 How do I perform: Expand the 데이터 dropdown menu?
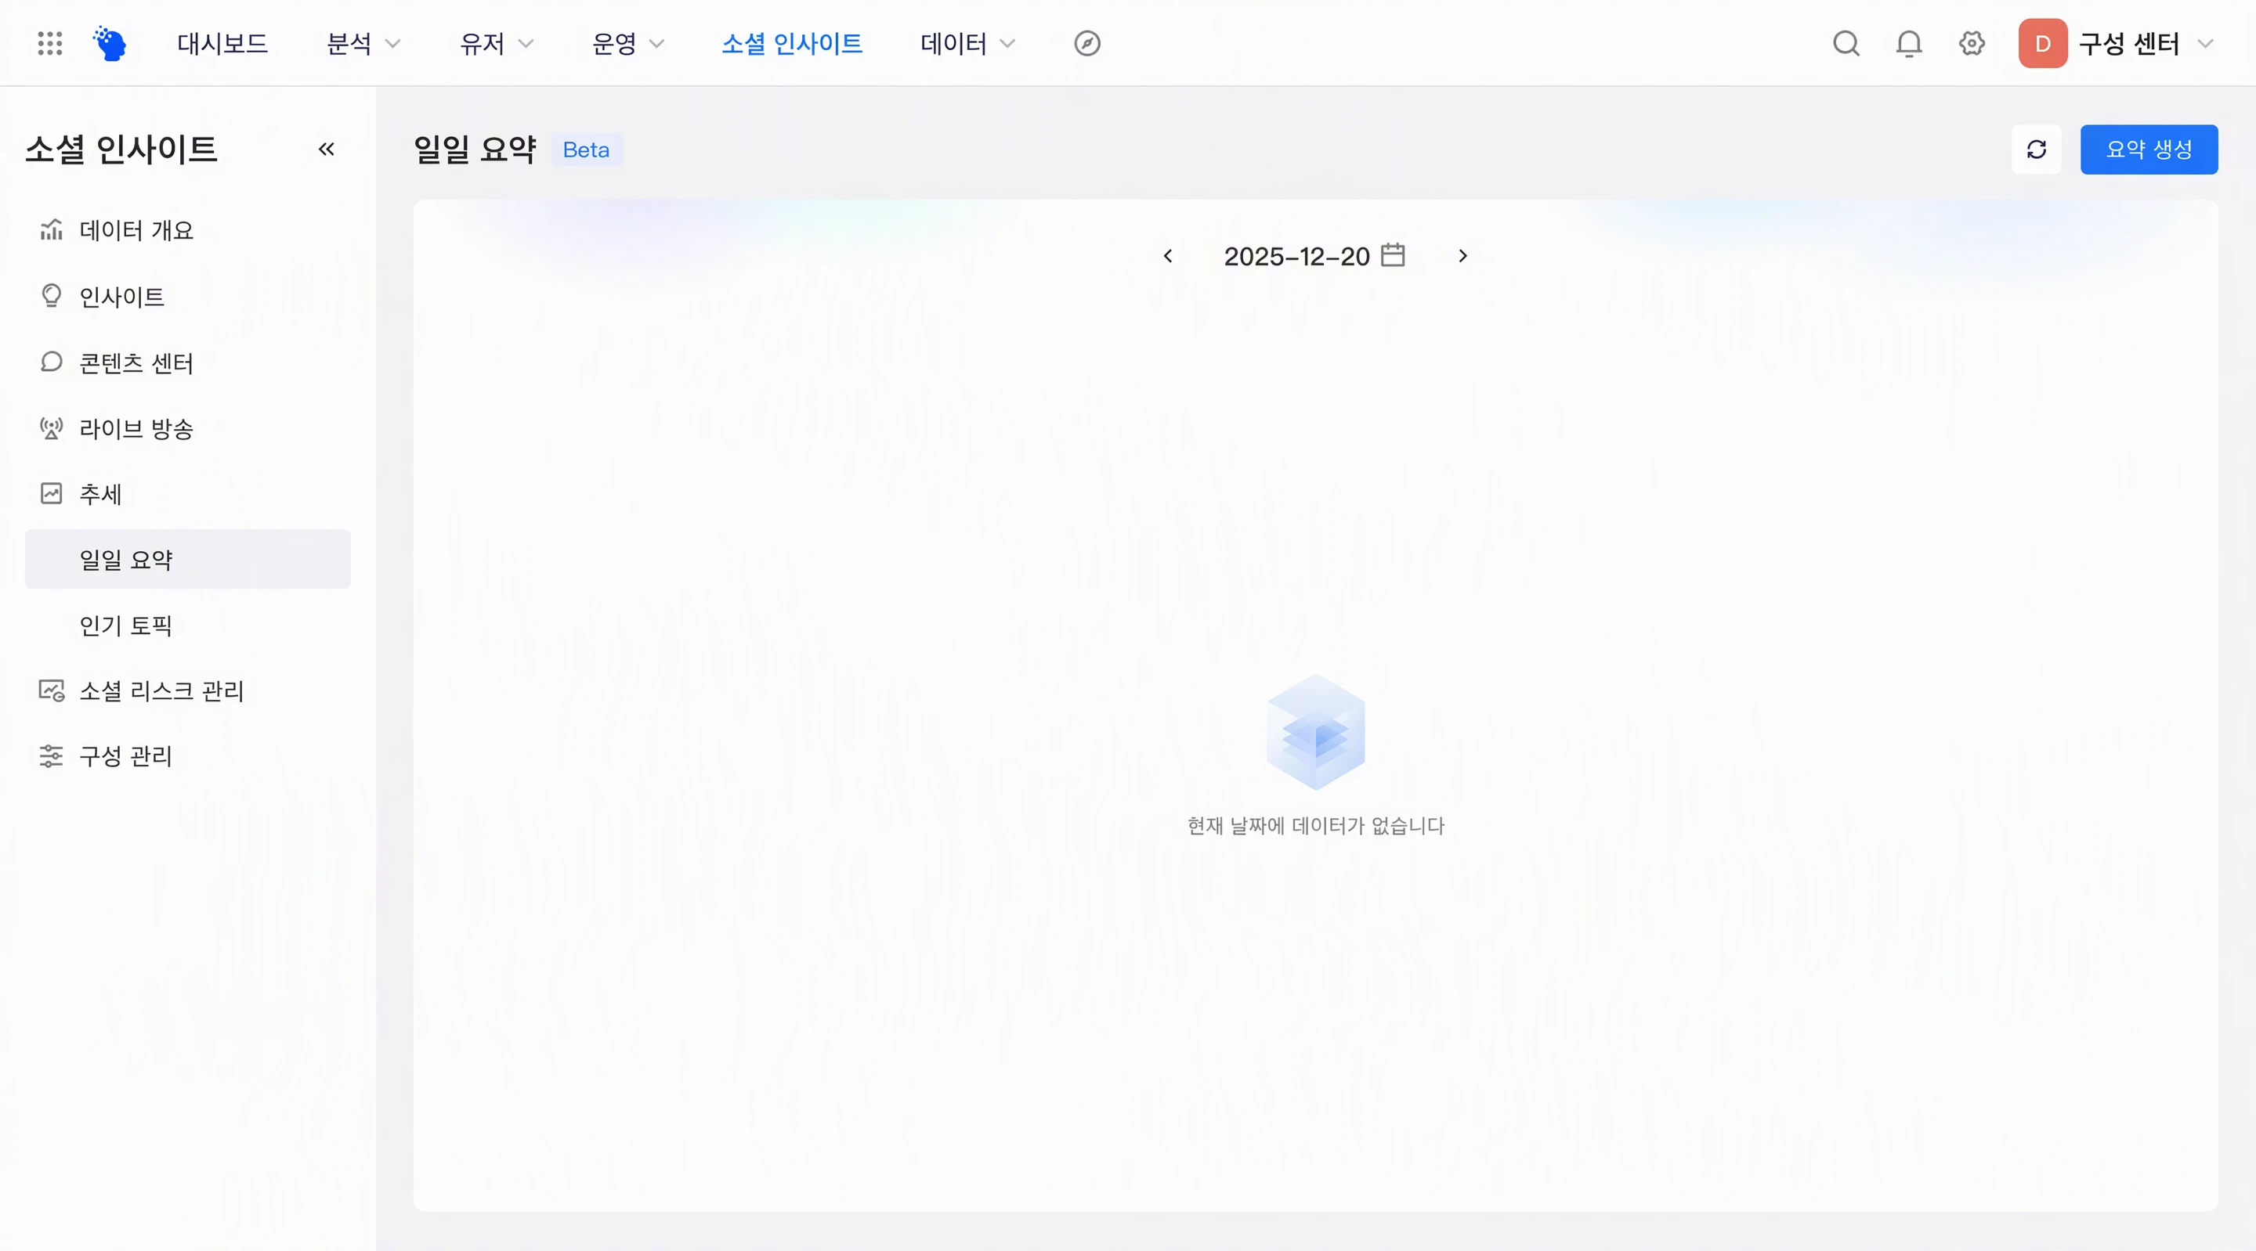click(x=967, y=43)
